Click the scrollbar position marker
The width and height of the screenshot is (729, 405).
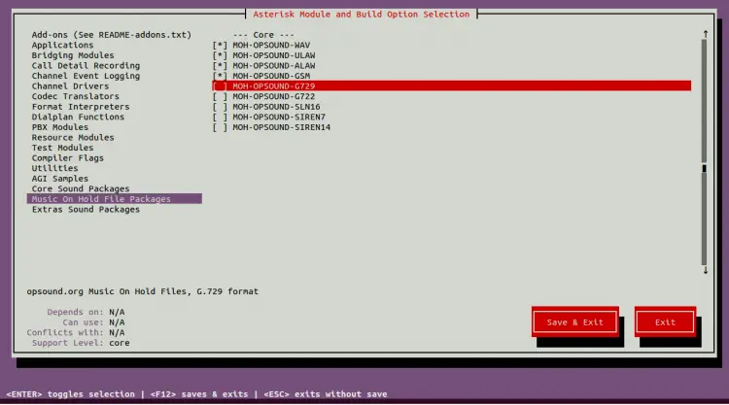pyautogui.click(x=704, y=168)
